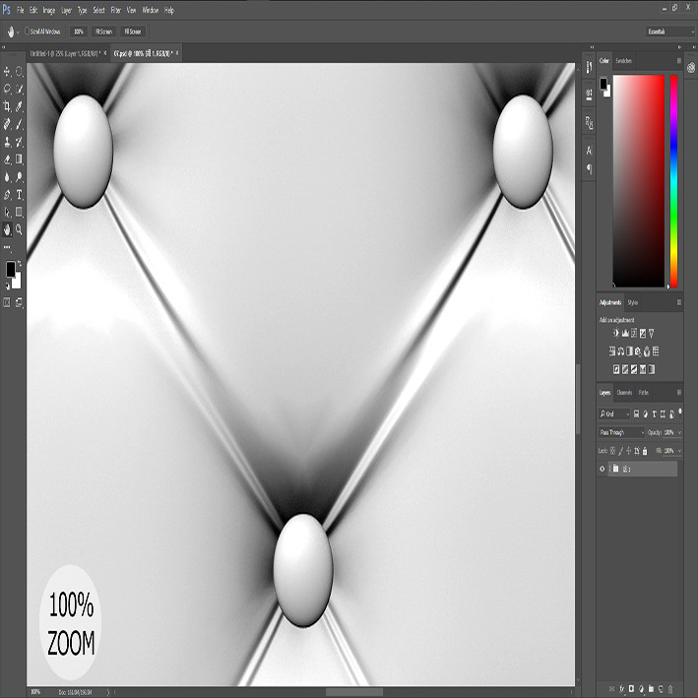Toggle the Scroll All Windows checkbox

(28, 32)
